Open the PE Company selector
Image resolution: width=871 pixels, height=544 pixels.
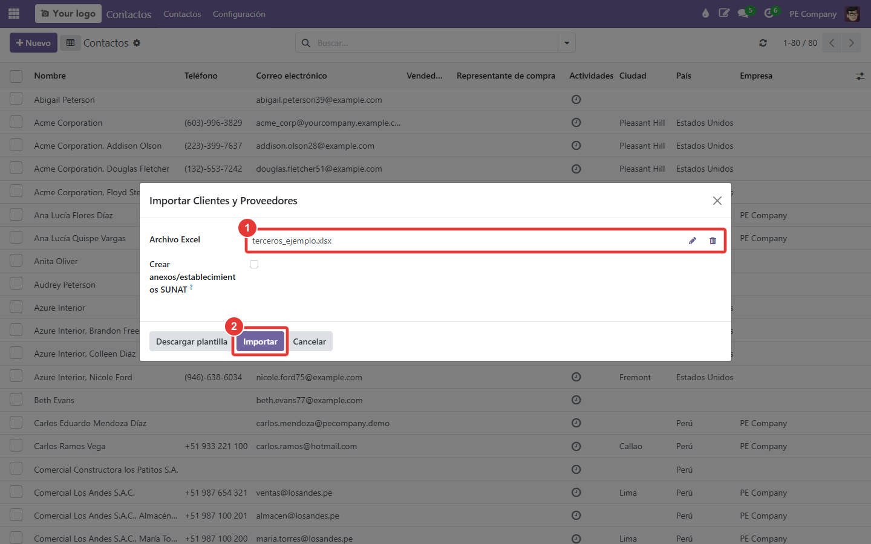pyautogui.click(x=813, y=14)
